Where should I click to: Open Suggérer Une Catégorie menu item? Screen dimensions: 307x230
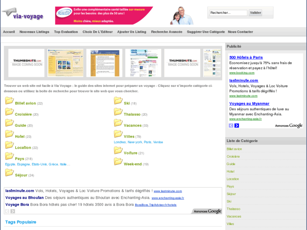(206, 32)
